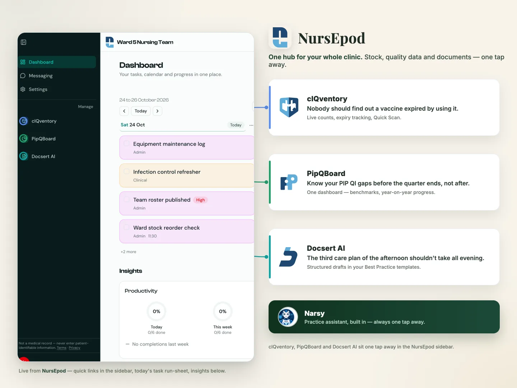Go to the next date range
The width and height of the screenshot is (517, 388).
click(x=158, y=111)
